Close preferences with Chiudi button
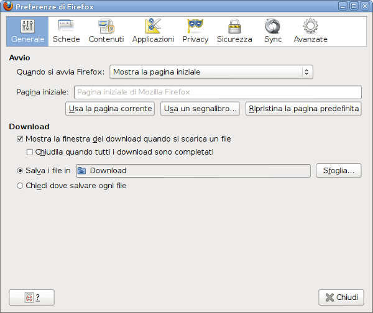The width and height of the screenshot is (373, 313). click(x=341, y=297)
